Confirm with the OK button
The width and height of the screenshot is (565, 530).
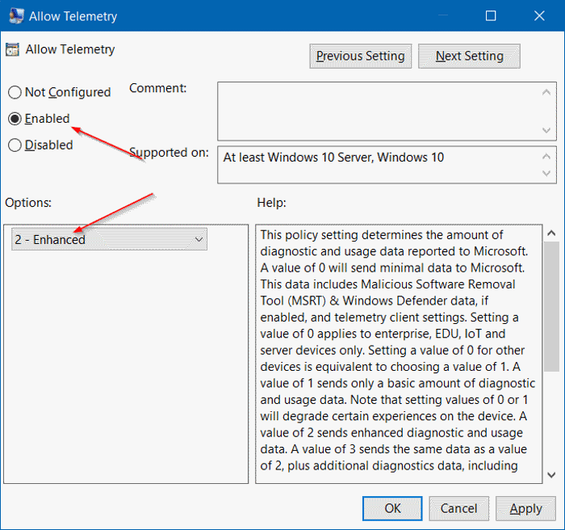392,508
